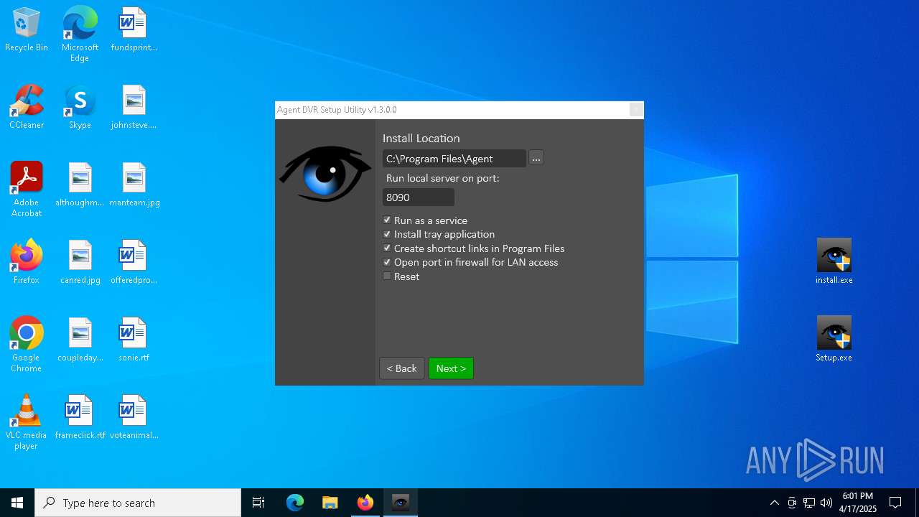Show hidden system tray icons

pos(774,503)
